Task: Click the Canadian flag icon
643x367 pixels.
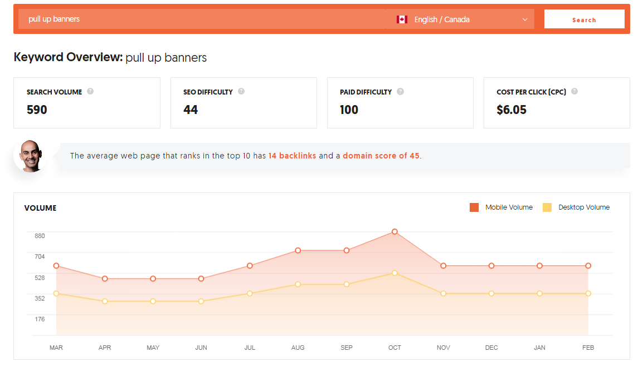Action: click(x=402, y=19)
